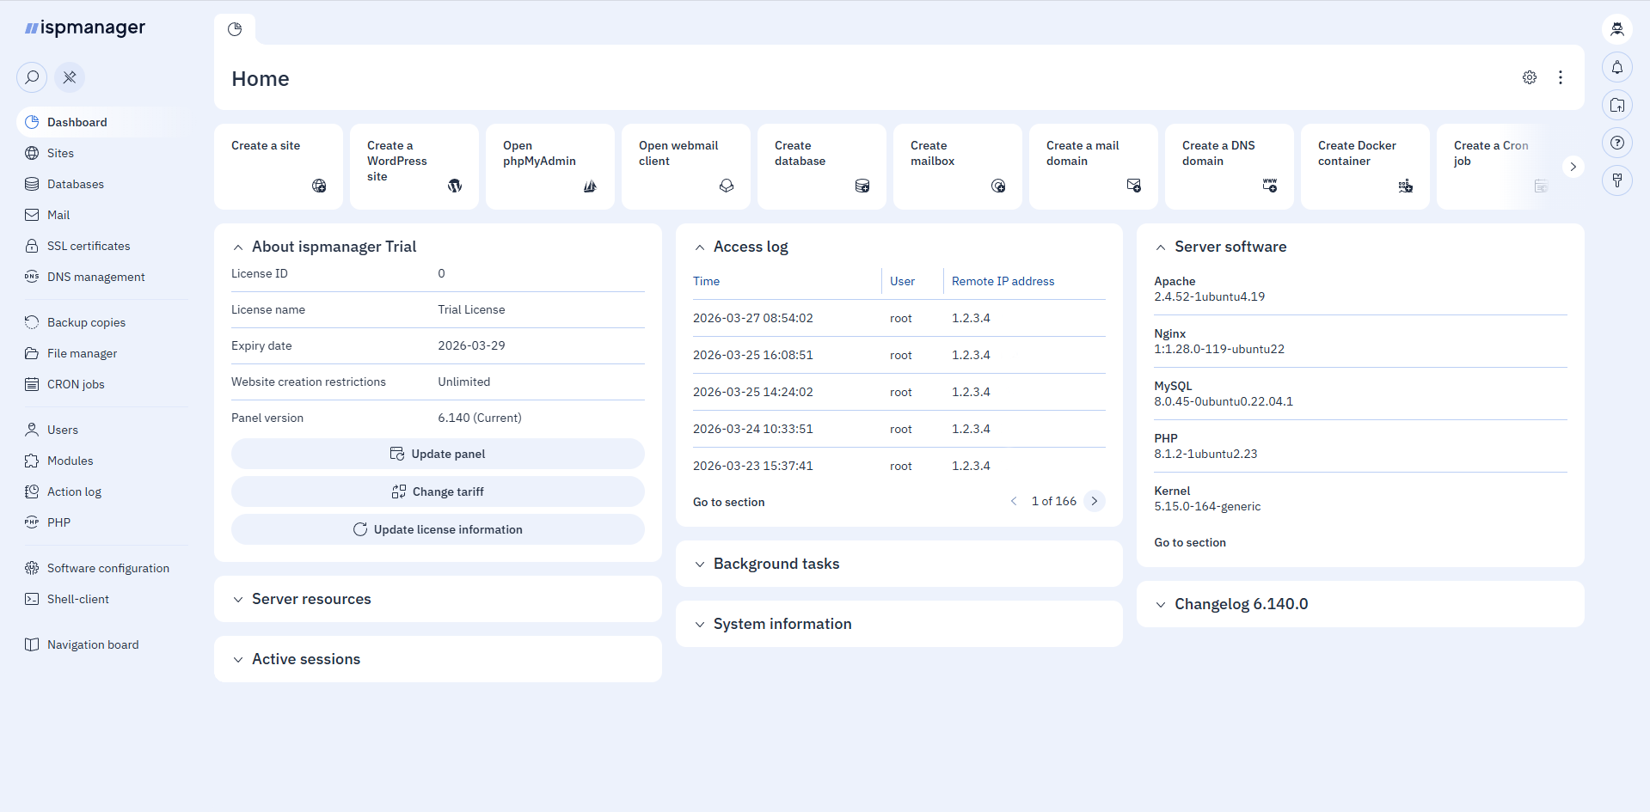The image size is (1650, 812).
Task: Select log entry 2026-03-23 15:37:41
Action: point(899,466)
